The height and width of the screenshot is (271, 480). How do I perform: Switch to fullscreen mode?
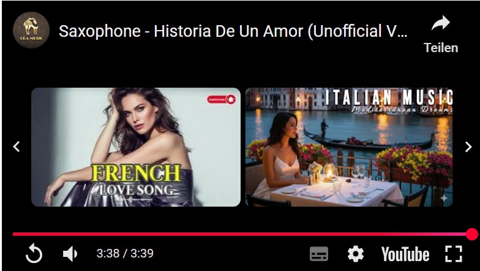tap(453, 254)
